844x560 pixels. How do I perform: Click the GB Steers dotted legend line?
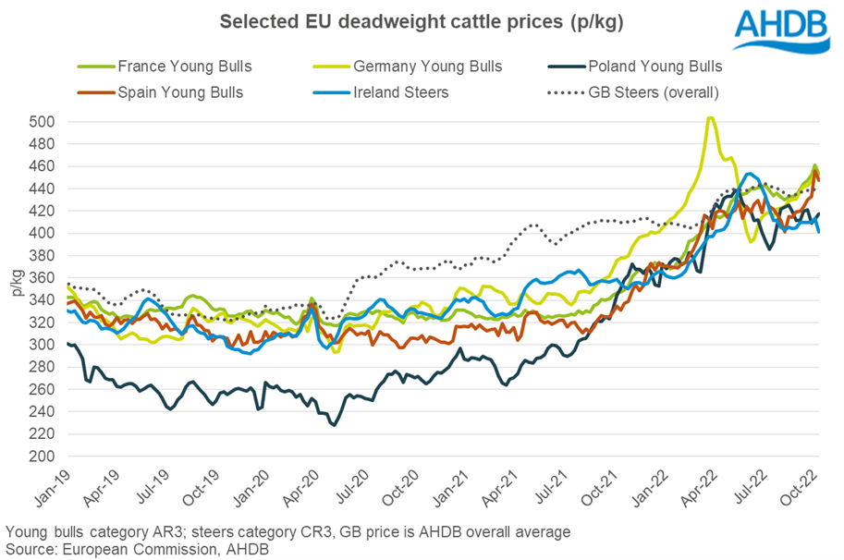point(563,92)
